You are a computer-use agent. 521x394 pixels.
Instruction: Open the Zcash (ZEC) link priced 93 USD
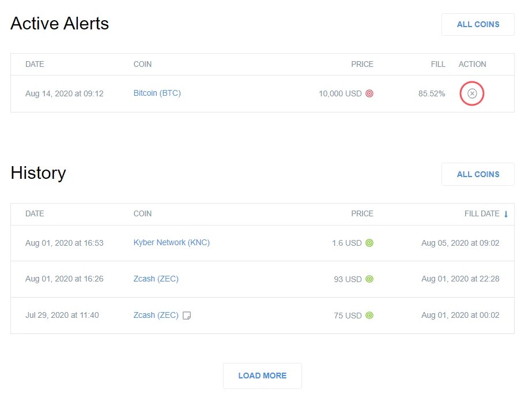[156, 279]
